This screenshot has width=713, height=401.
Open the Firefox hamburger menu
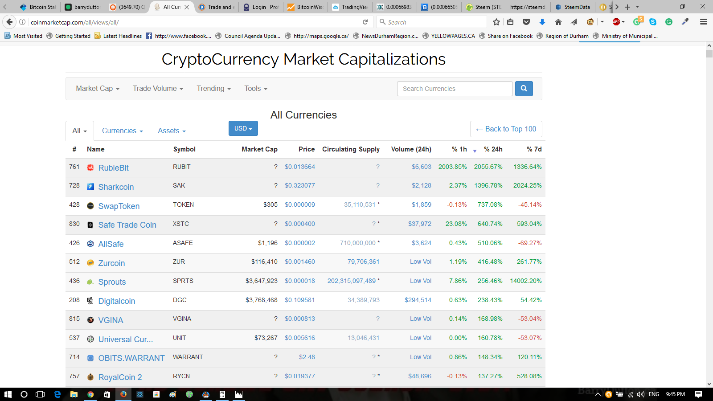click(x=704, y=22)
